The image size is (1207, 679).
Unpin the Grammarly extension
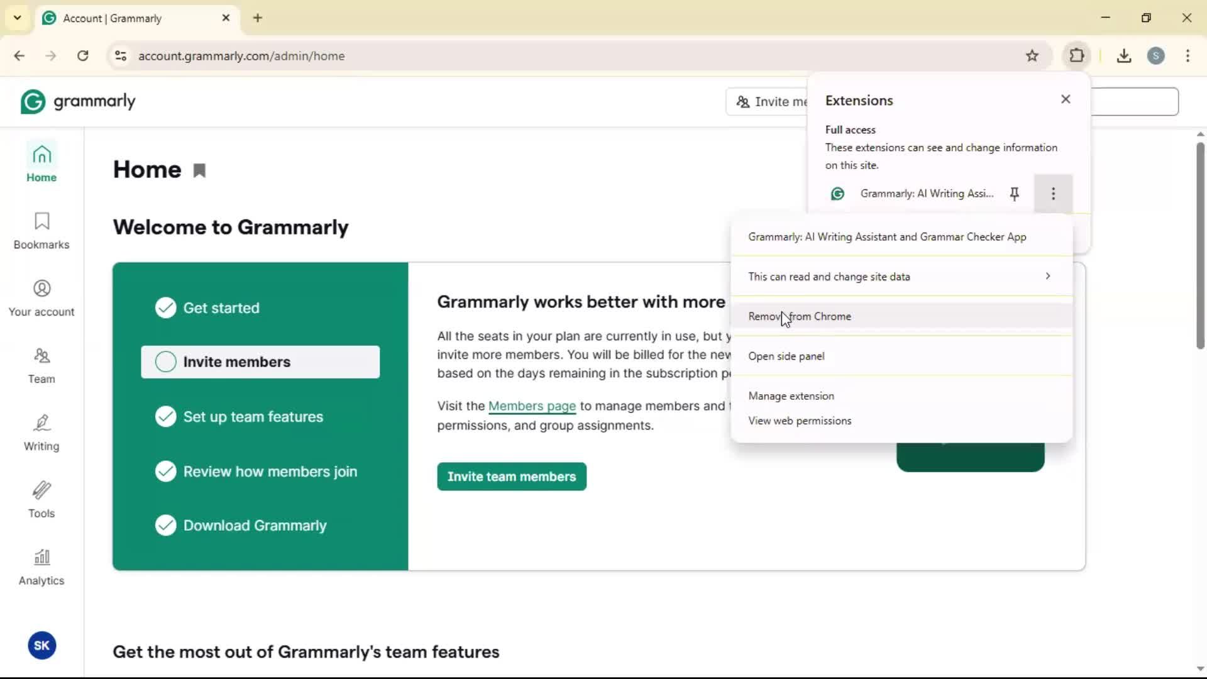[x=1014, y=194]
